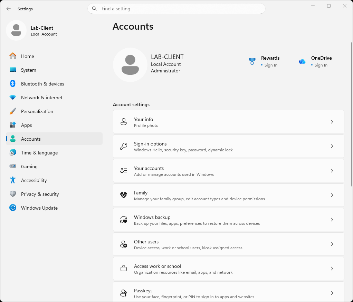This screenshot has height=302, width=353.
Task: Select the System icon in the sidebar
Action: point(12,70)
